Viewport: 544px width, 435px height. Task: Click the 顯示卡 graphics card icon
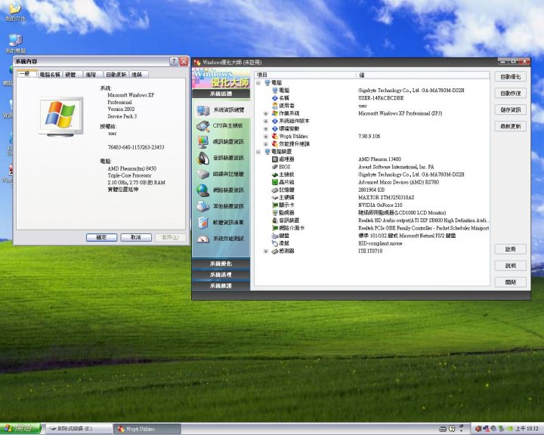pos(275,205)
